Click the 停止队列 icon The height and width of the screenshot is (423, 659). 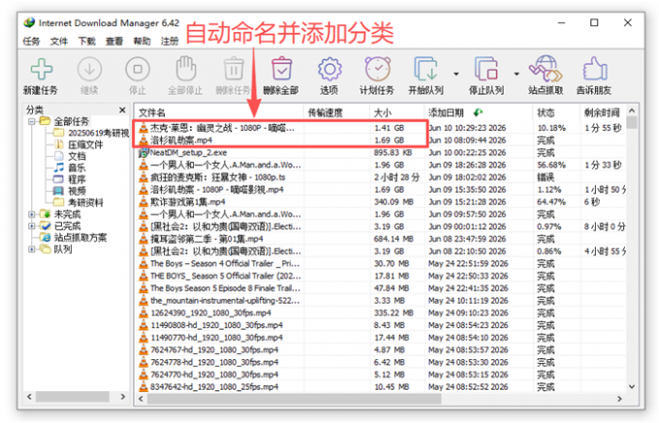486,69
